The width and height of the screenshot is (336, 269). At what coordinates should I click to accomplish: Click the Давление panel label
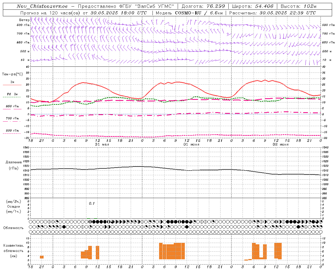14,162
